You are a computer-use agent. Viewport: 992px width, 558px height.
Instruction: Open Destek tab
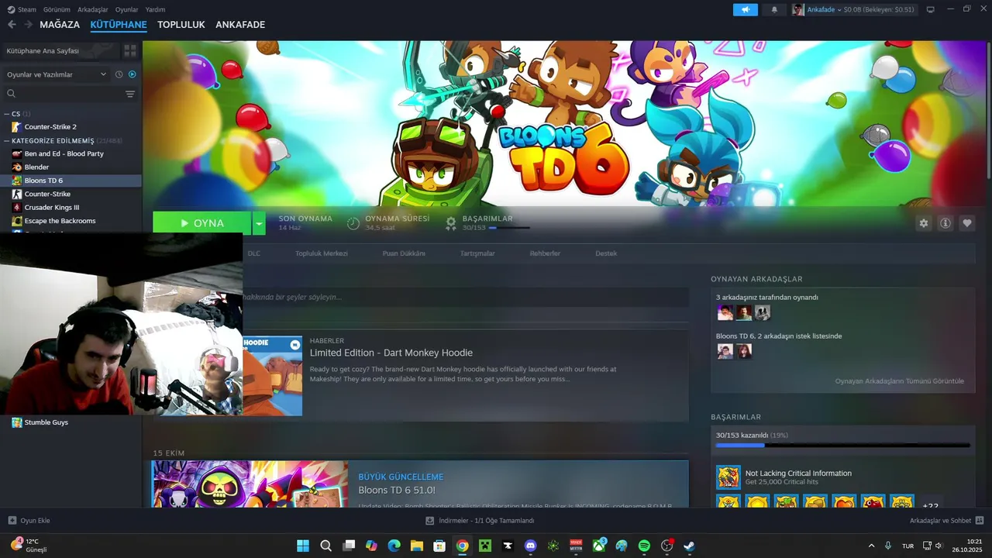[x=606, y=253]
